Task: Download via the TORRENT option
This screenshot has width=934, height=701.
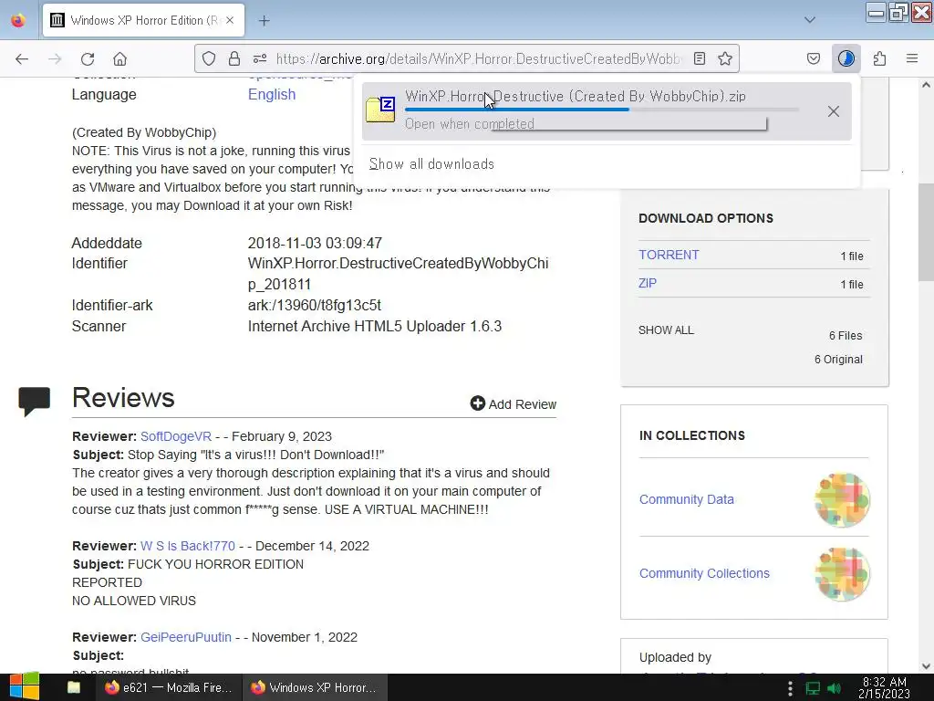Action: [x=669, y=255]
